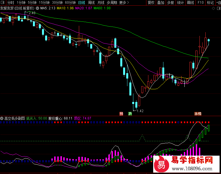221x174 pixels.
Task: Click the green 跌 marker icon
Action: pos(130,114)
